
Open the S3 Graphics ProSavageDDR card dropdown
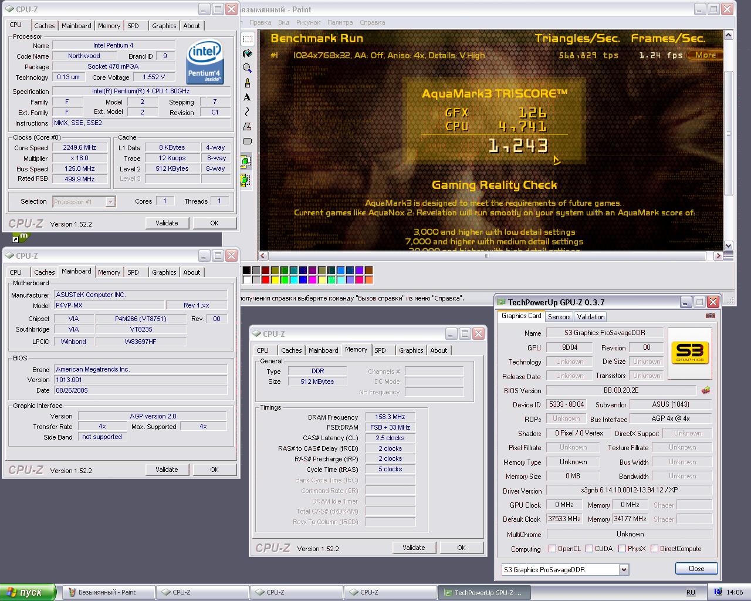point(624,569)
